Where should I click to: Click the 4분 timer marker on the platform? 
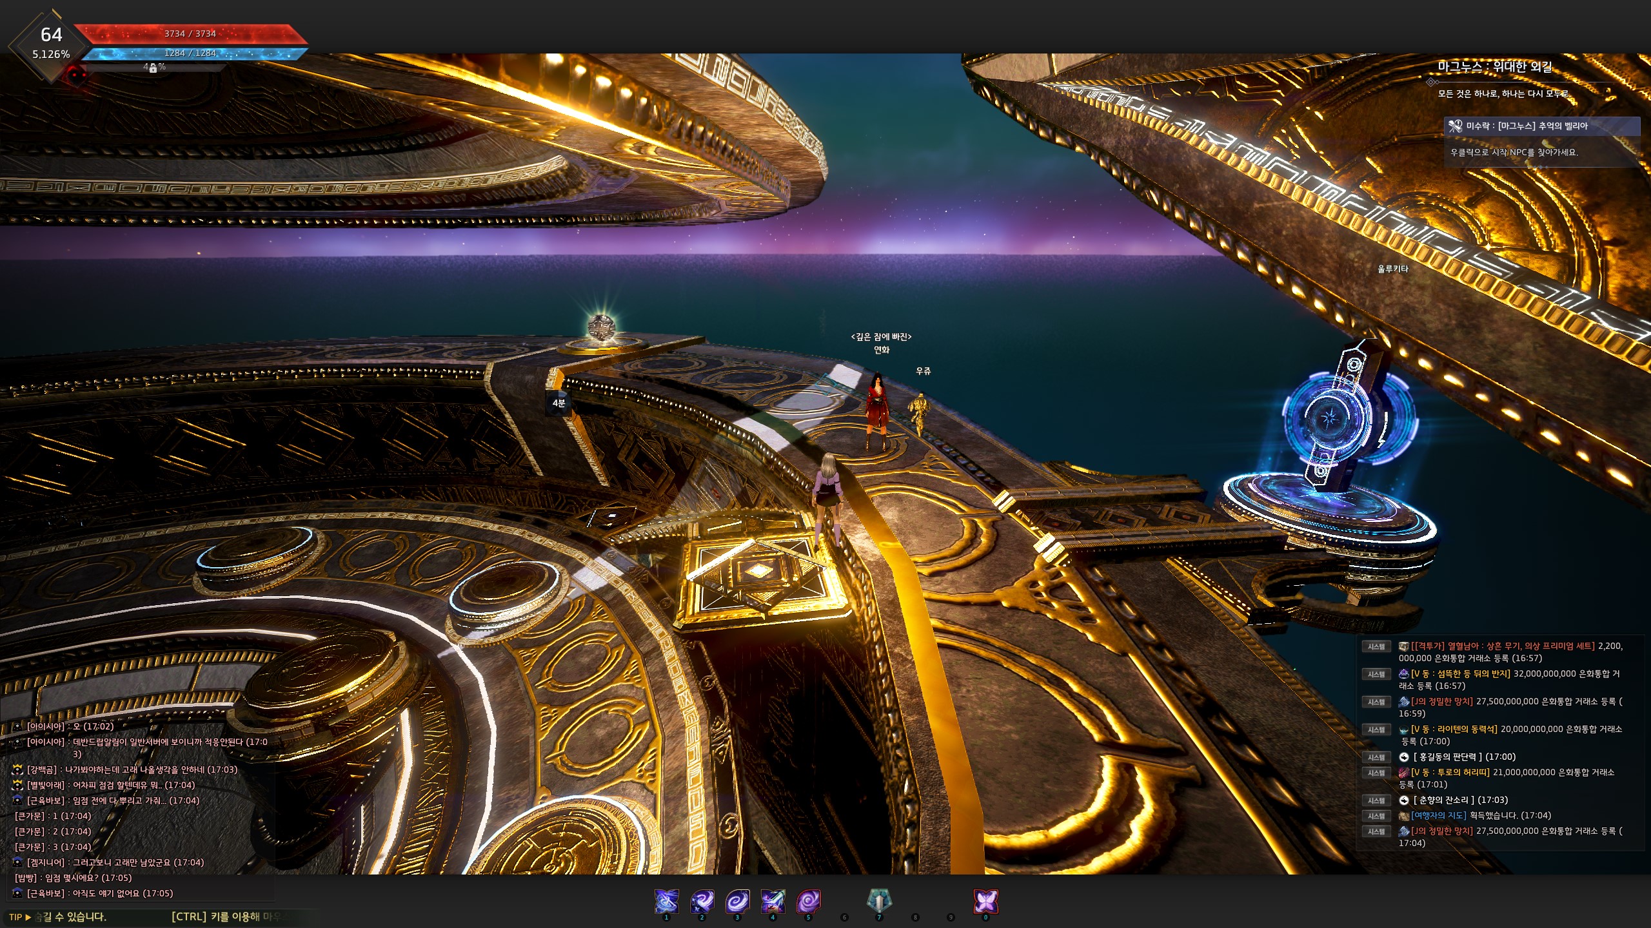tap(559, 403)
